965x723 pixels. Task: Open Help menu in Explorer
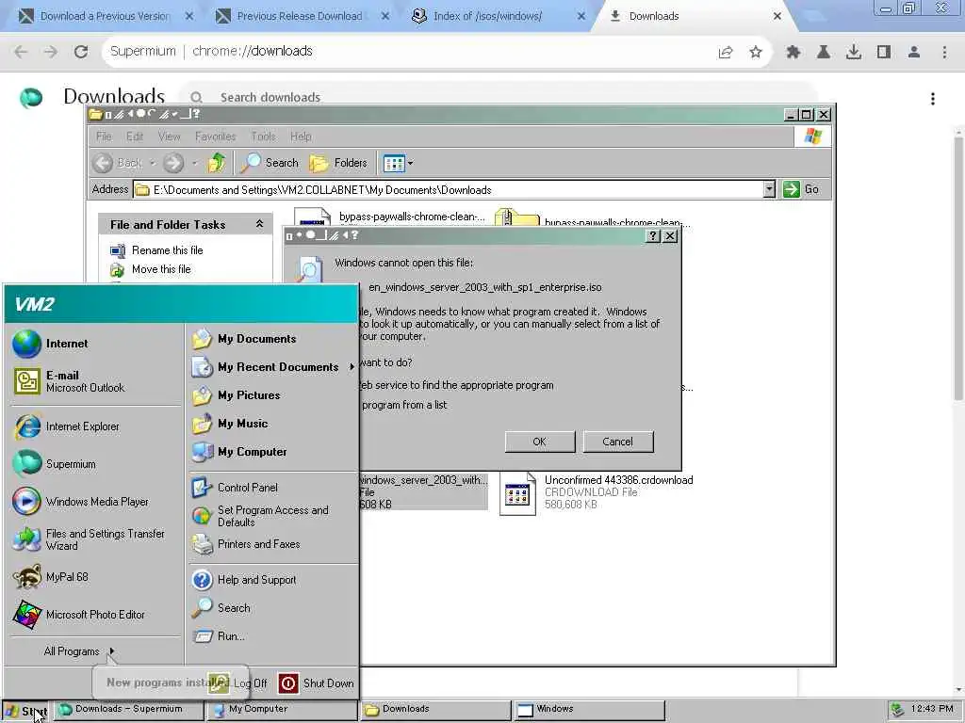point(301,137)
